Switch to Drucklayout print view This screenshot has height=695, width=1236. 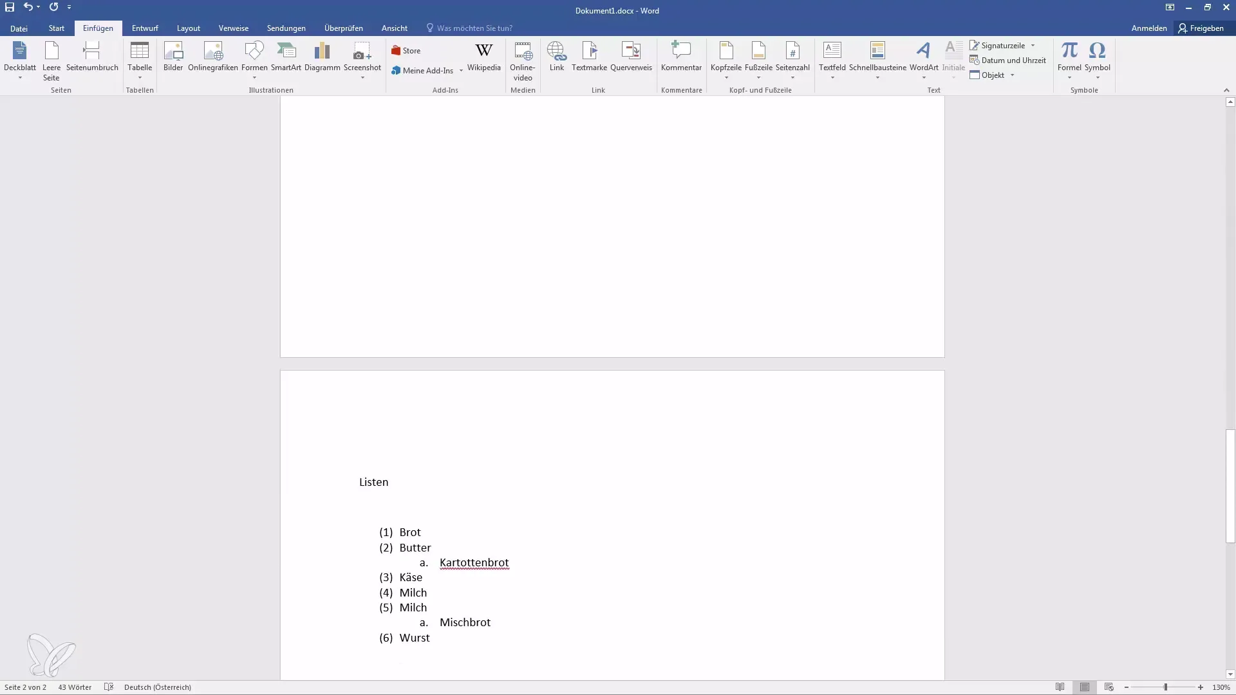tap(1085, 687)
